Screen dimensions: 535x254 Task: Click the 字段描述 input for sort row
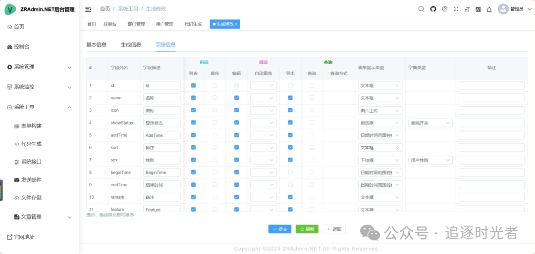[x=161, y=147]
